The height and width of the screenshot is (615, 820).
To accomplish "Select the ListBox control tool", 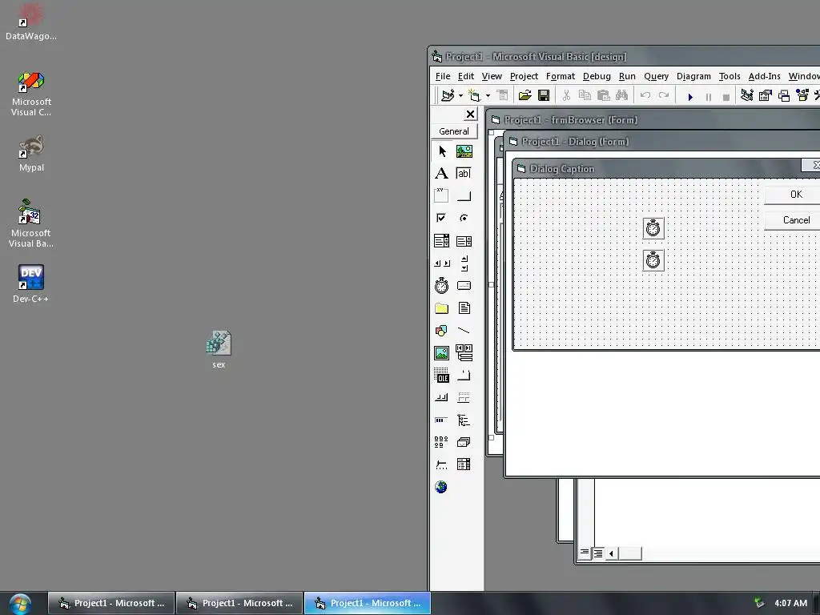I will (464, 240).
